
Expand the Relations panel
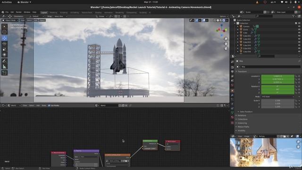tap(242, 115)
